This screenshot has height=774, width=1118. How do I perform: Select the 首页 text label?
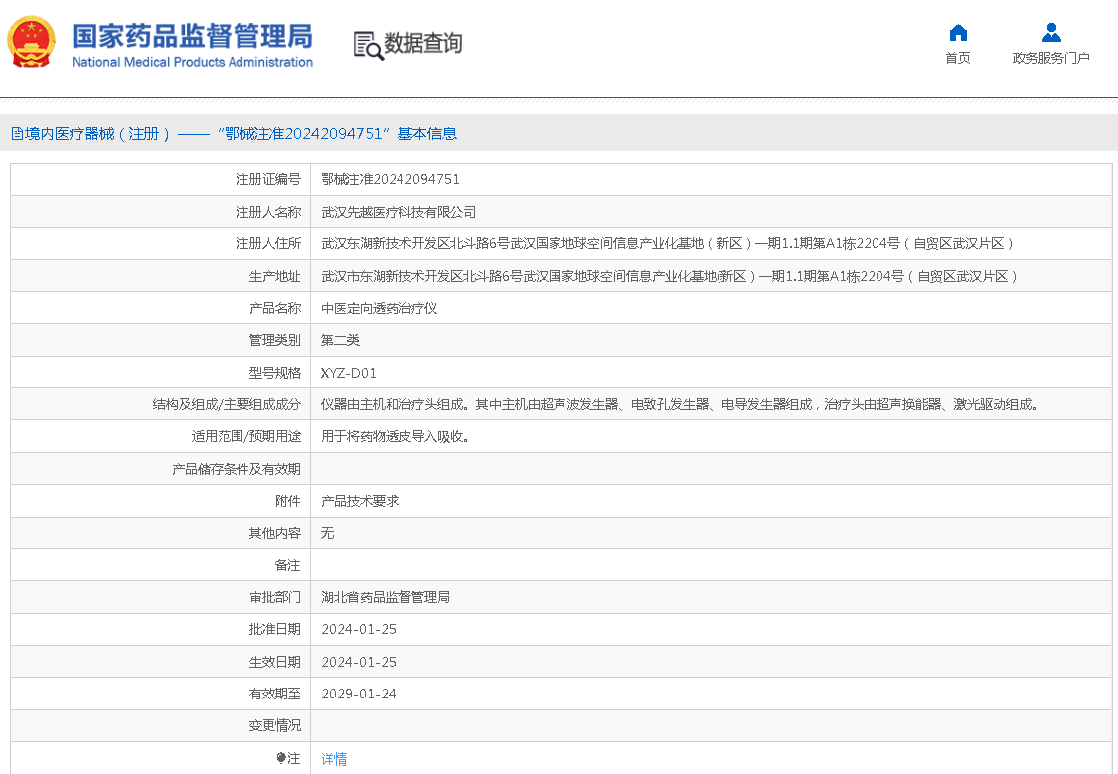958,58
